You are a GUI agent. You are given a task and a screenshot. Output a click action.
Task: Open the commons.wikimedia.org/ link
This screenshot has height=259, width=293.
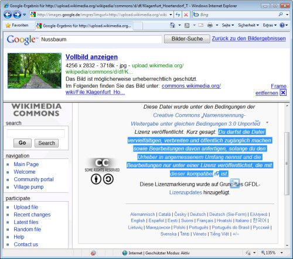click(x=191, y=86)
